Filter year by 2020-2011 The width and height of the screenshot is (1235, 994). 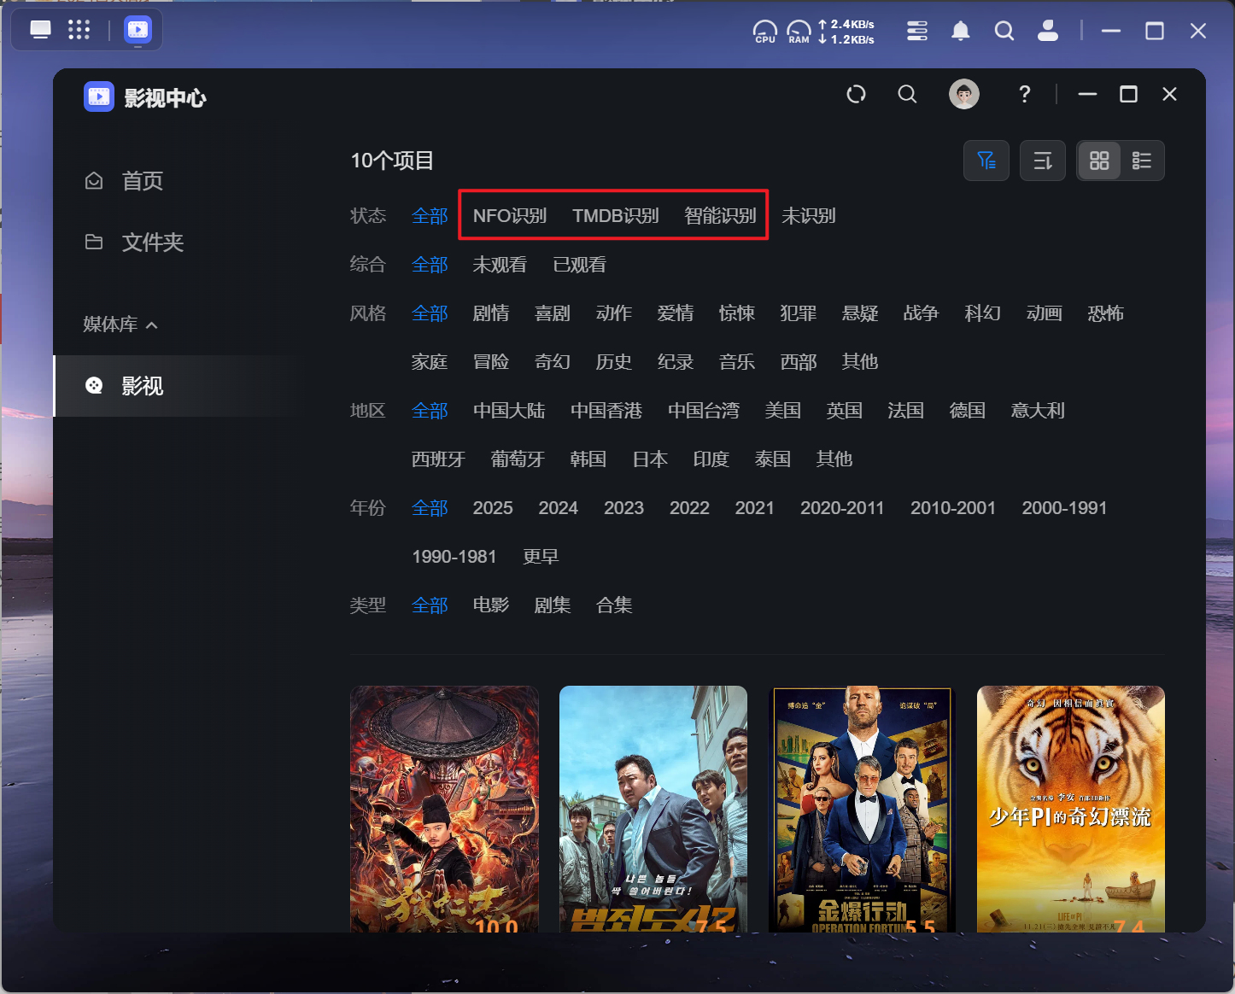pos(842,508)
